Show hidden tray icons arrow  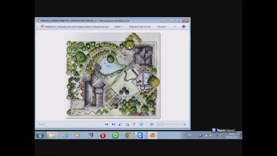[195, 136]
